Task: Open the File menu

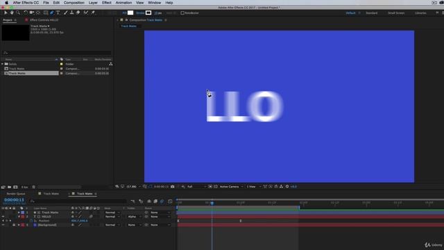Action: (46, 3)
